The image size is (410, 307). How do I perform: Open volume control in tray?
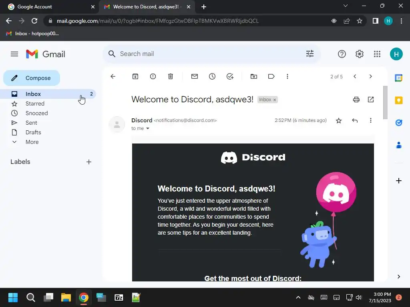[359, 297]
